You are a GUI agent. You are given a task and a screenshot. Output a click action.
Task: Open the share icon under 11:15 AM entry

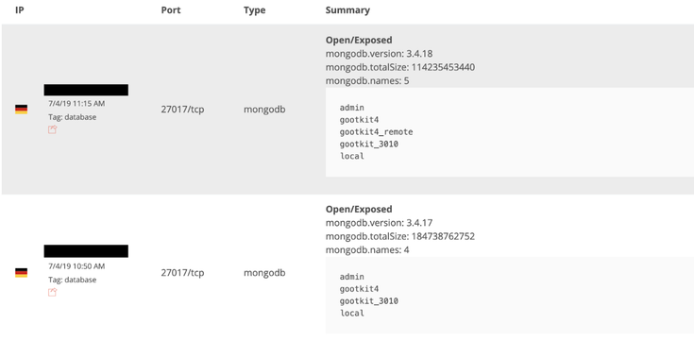[x=52, y=129]
